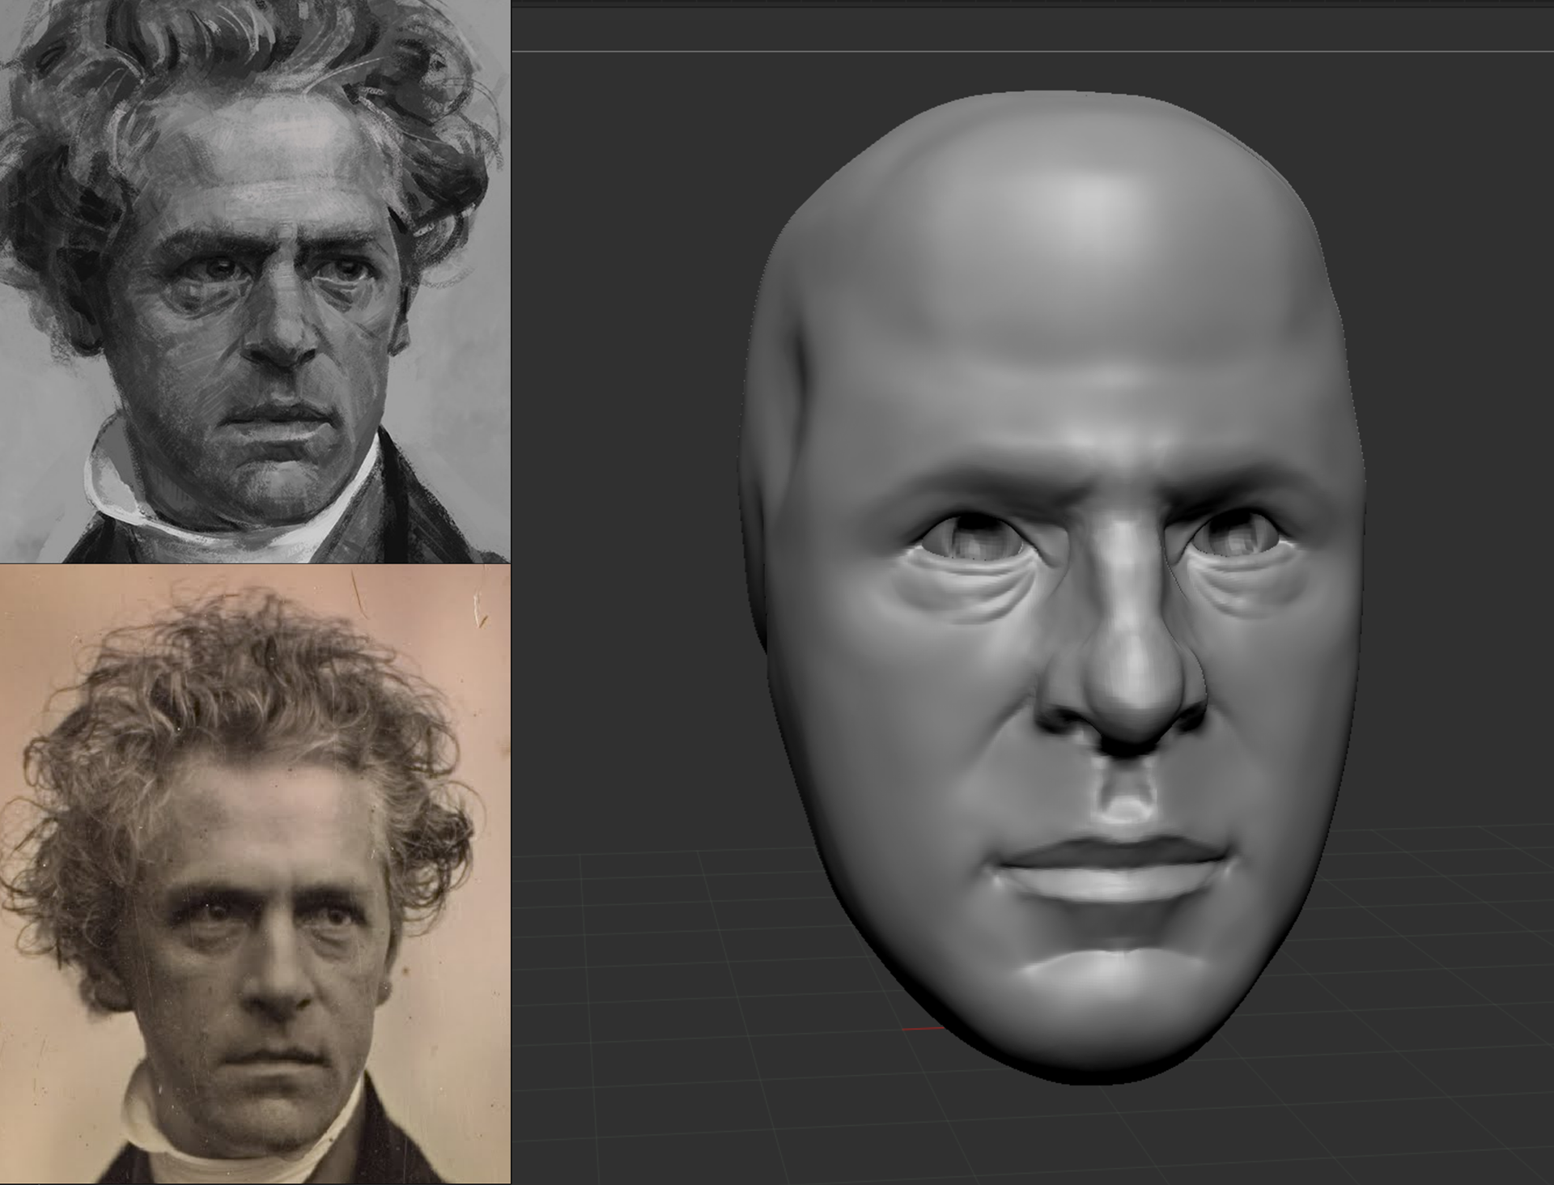This screenshot has width=1554, height=1185.
Task: Select the sepia photograph reference image
Action: (x=255, y=874)
